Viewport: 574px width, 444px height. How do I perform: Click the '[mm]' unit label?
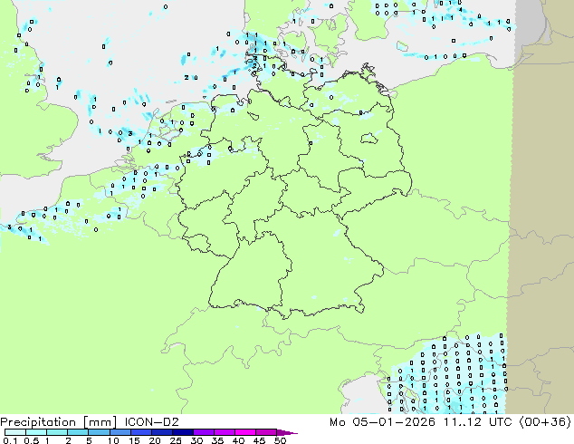click(x=100, y=422)
